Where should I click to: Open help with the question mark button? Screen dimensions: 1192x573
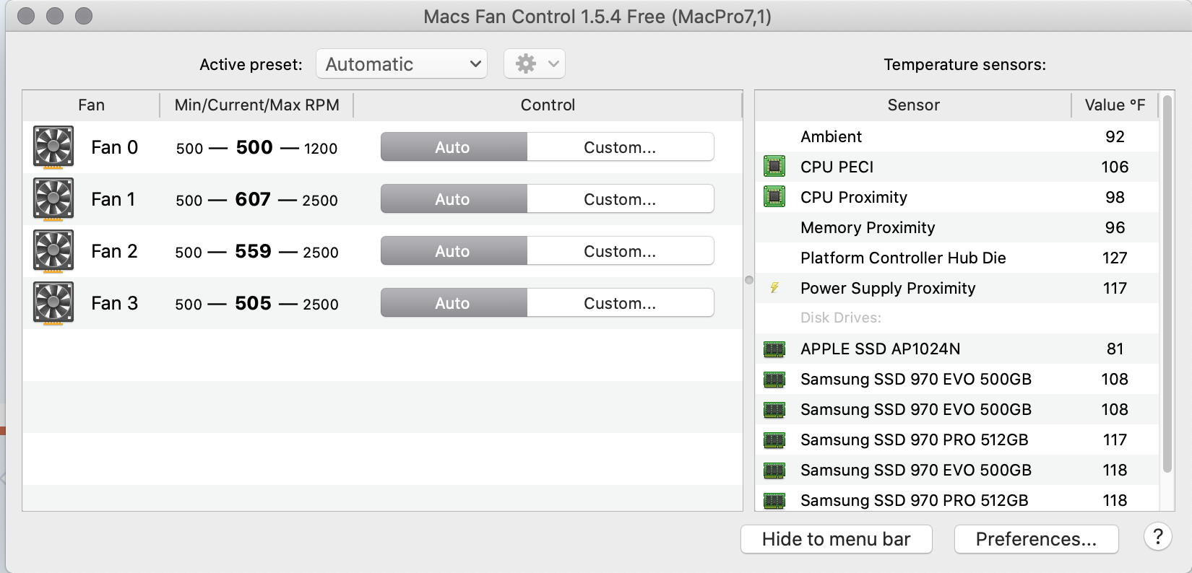tap(1157, 537)
